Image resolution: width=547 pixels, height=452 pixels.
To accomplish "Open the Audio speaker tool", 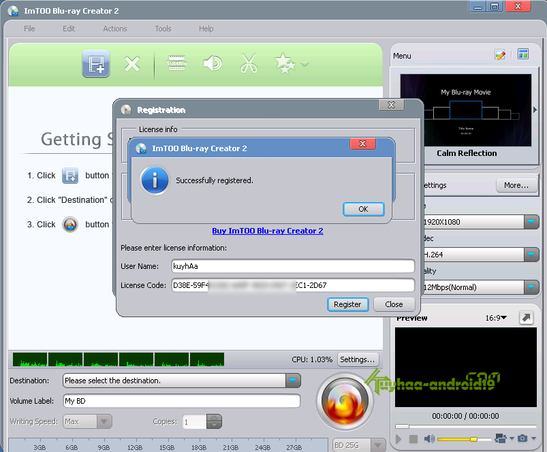I will coord(213,63).
